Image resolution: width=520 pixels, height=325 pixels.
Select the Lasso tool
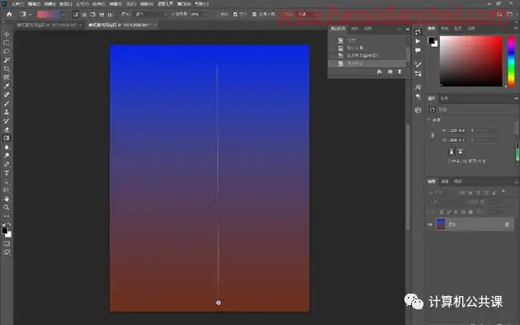coord(7,51)
